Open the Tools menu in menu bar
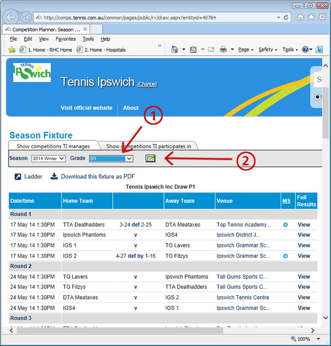Image resolution: width=331 pixels, height=346 pixels. (x=88, y=39)
